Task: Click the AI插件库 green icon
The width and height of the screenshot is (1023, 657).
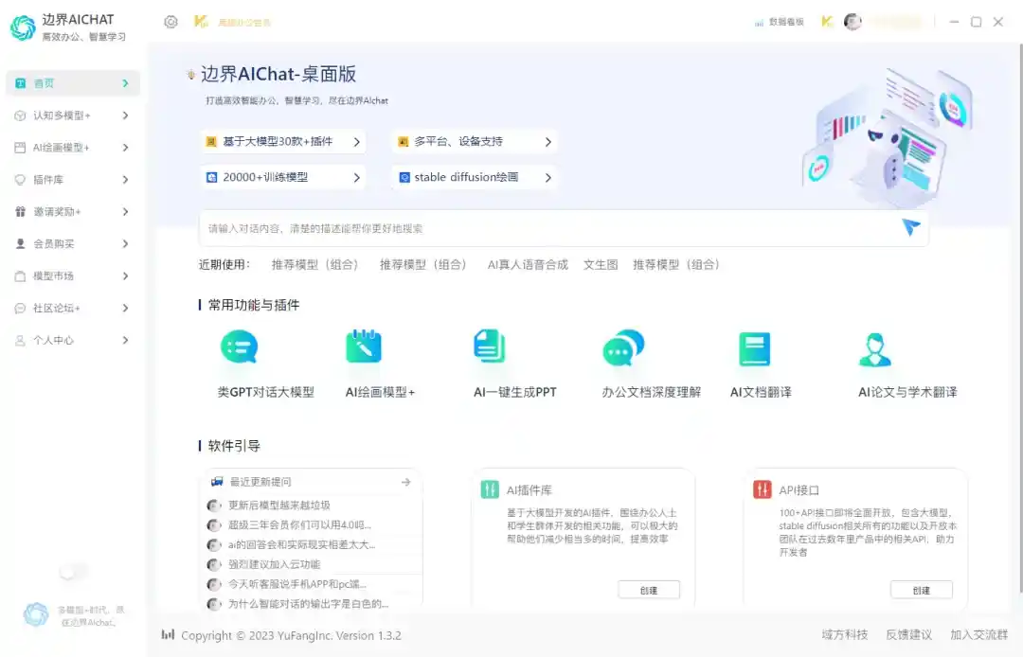Action: click(490, 489)
